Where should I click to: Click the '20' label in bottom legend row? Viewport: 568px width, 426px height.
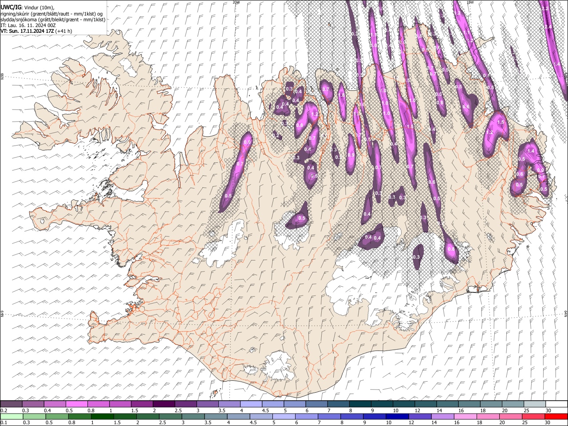(501, 423)
